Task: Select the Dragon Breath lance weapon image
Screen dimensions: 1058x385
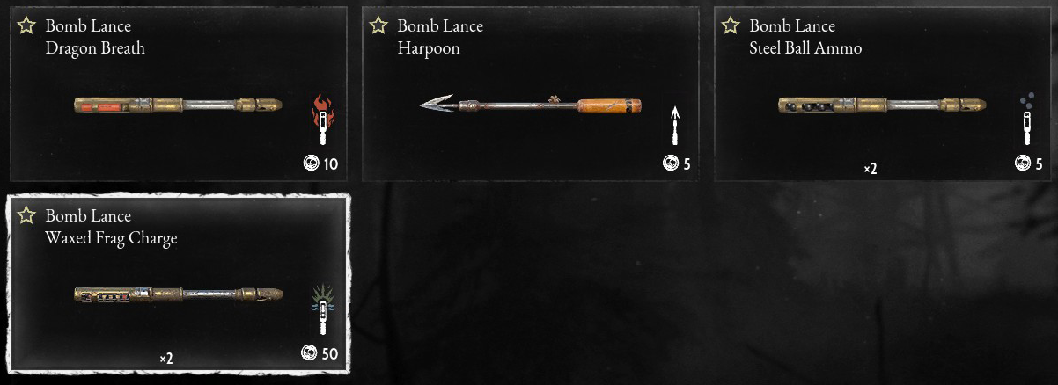Action: [x=179, y=105]
